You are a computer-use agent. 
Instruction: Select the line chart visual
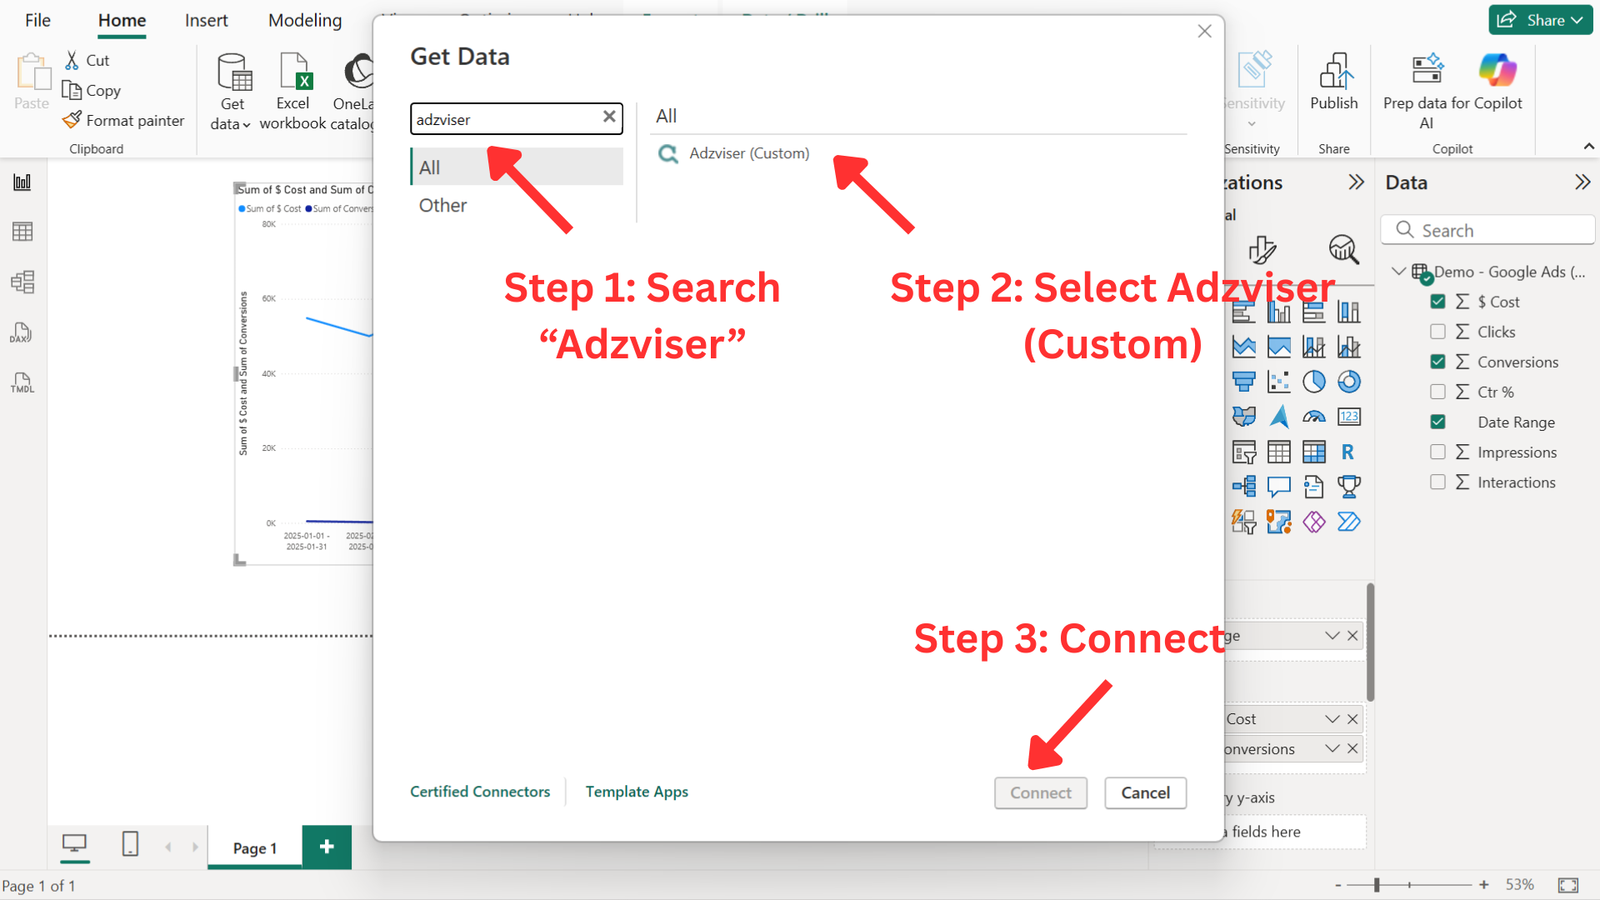pyautogui.click(x=1242, y=345)
